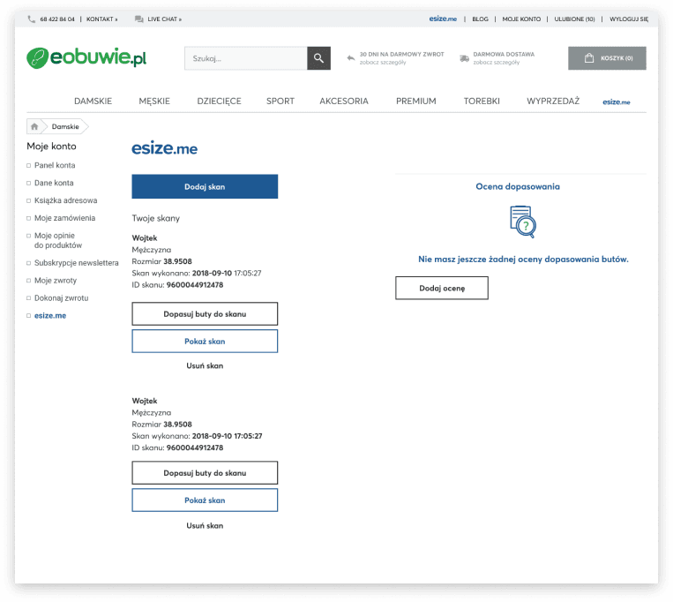This screenshot has width=673, height=602.
Task: Open the KOSZYK (0) cart button
Action: (x=607, y=58)
